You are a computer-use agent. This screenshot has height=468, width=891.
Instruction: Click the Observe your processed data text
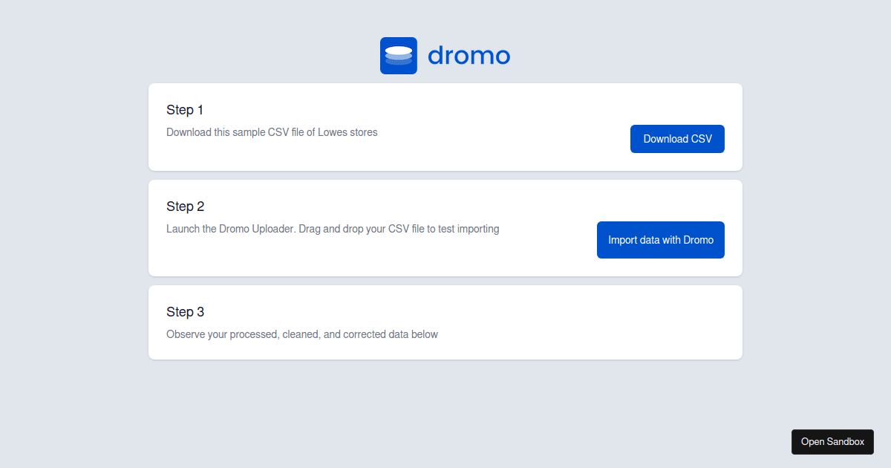[x=302, y=334]
